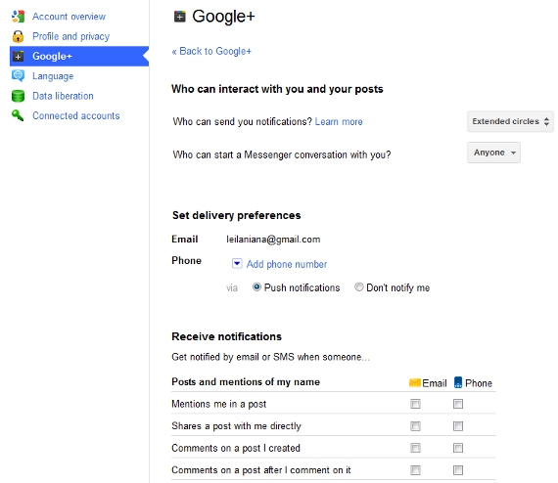Check Phone for Comments after I comment
Viewport: 558px width, 483px height.
[x=458, y=470]
